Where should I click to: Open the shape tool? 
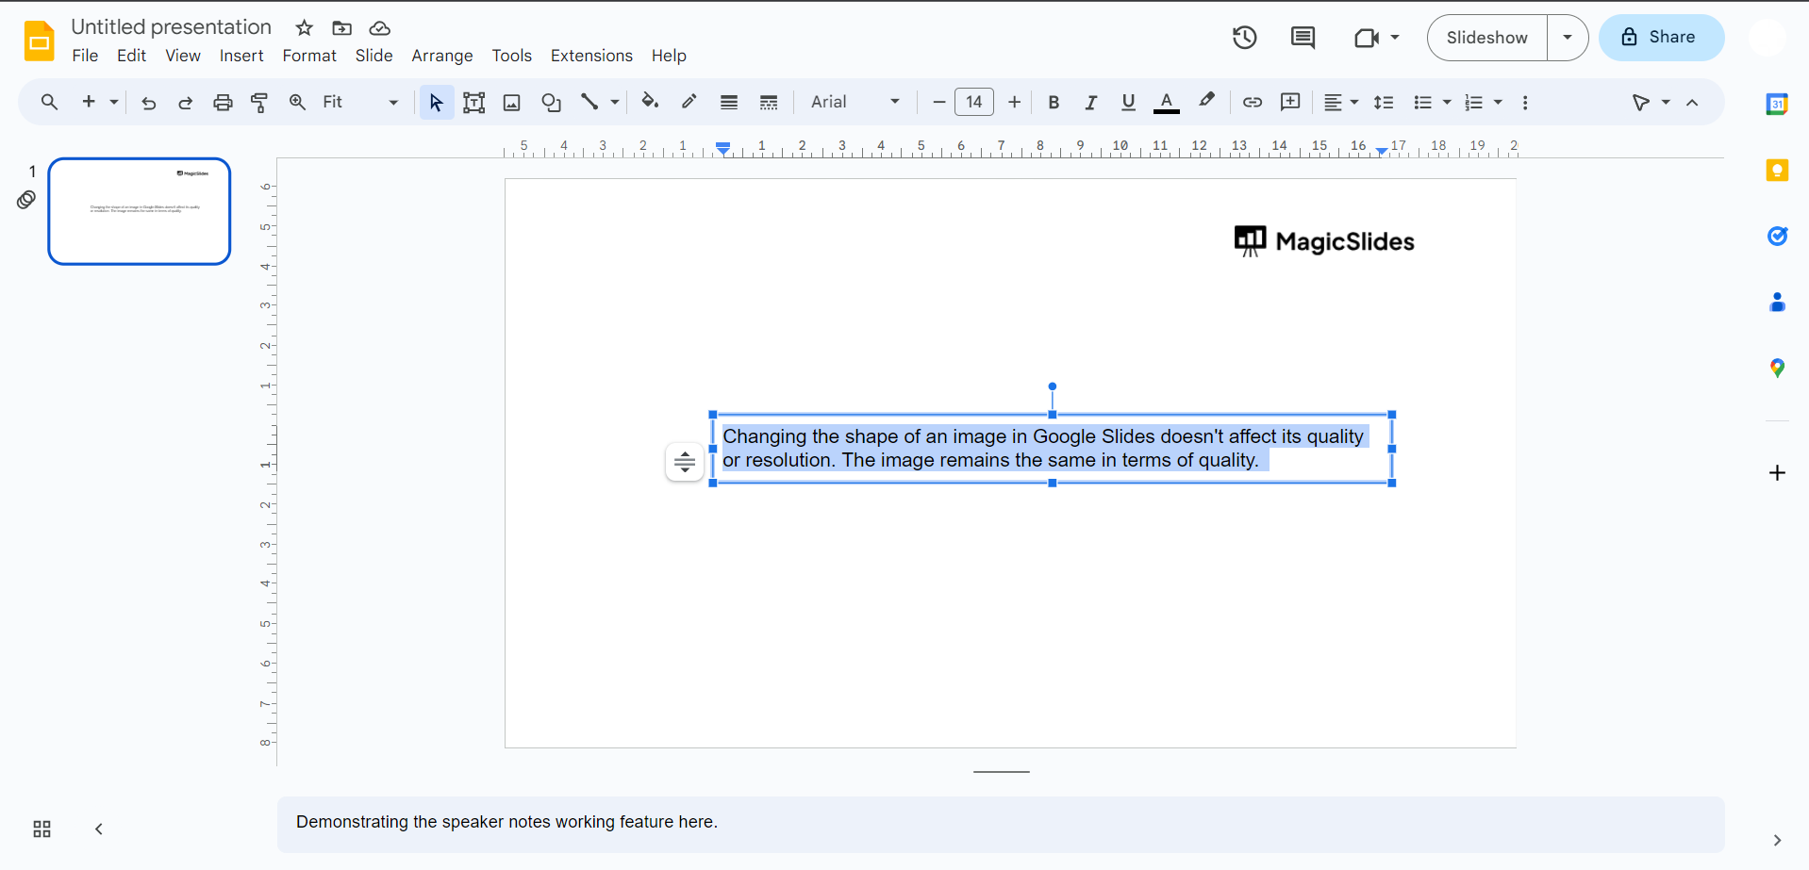point(551,103)
